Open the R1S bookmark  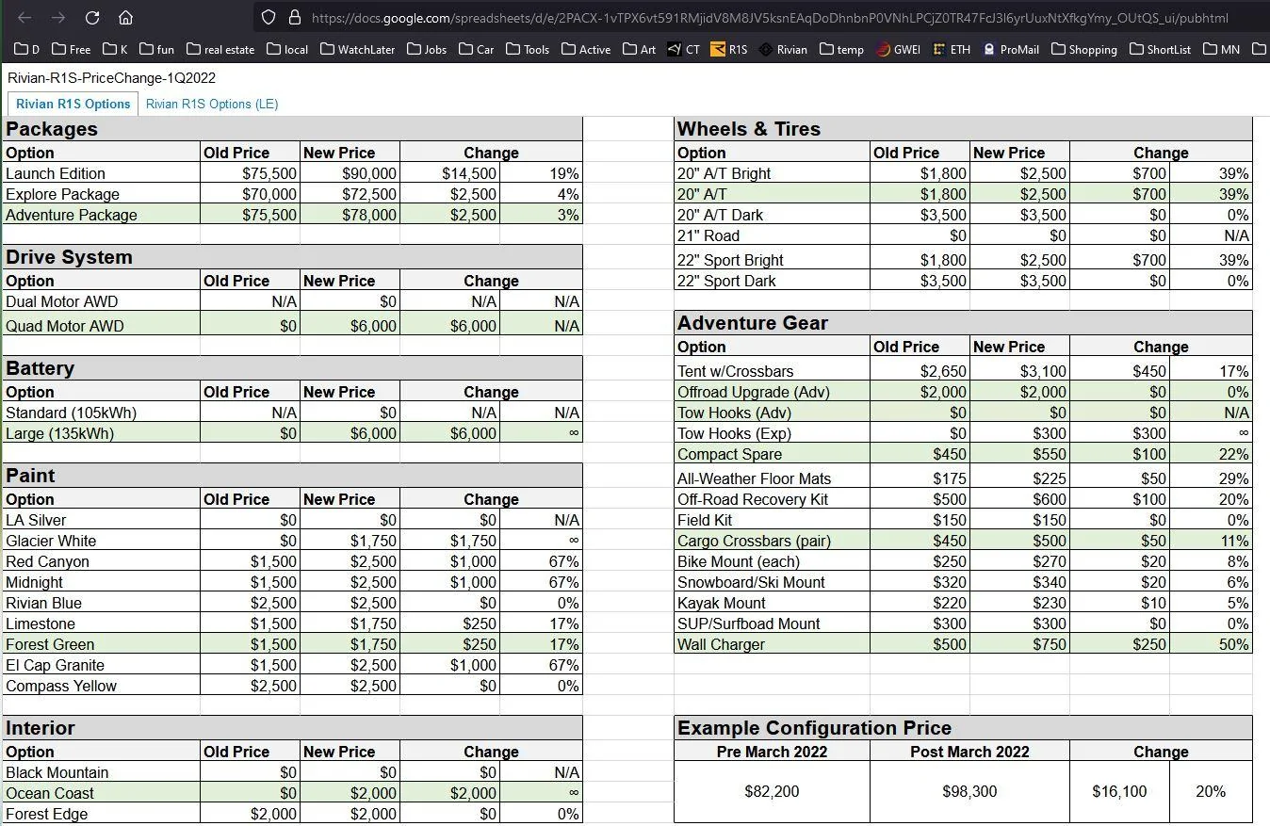pos(729,49)
